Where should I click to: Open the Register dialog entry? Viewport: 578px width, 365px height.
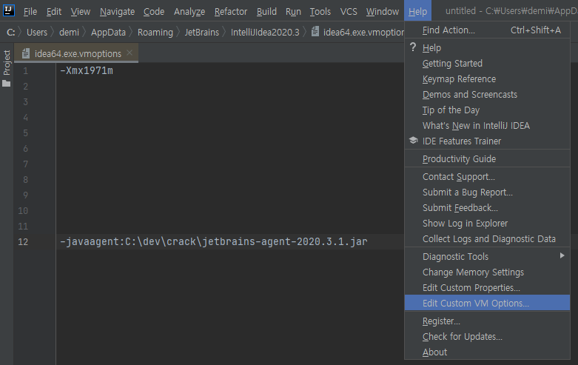click(x=487, y=321)
